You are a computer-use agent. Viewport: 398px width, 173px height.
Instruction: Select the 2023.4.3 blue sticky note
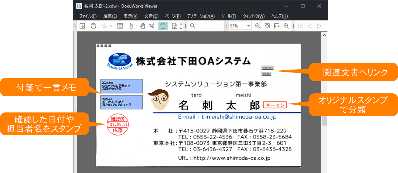(122, 102)
